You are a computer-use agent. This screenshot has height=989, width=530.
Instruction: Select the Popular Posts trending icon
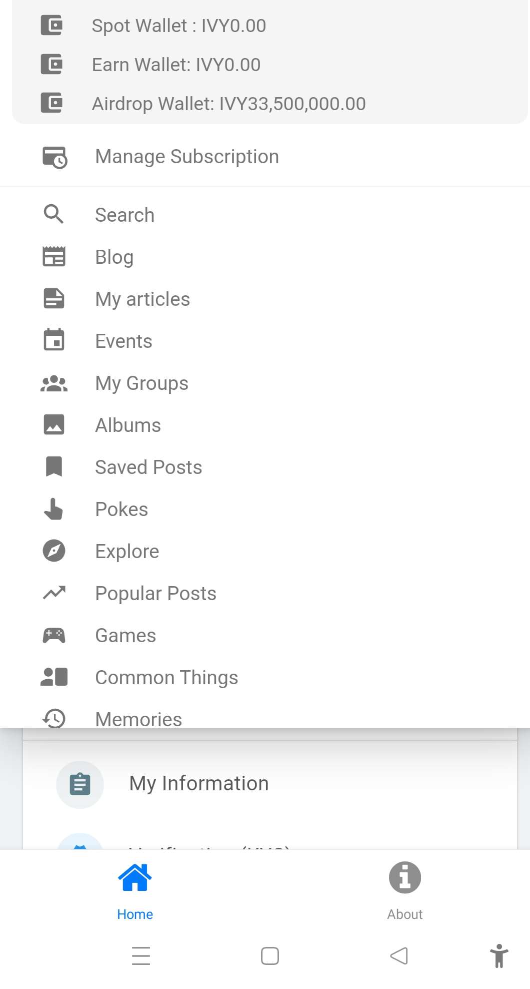(54, 593)
